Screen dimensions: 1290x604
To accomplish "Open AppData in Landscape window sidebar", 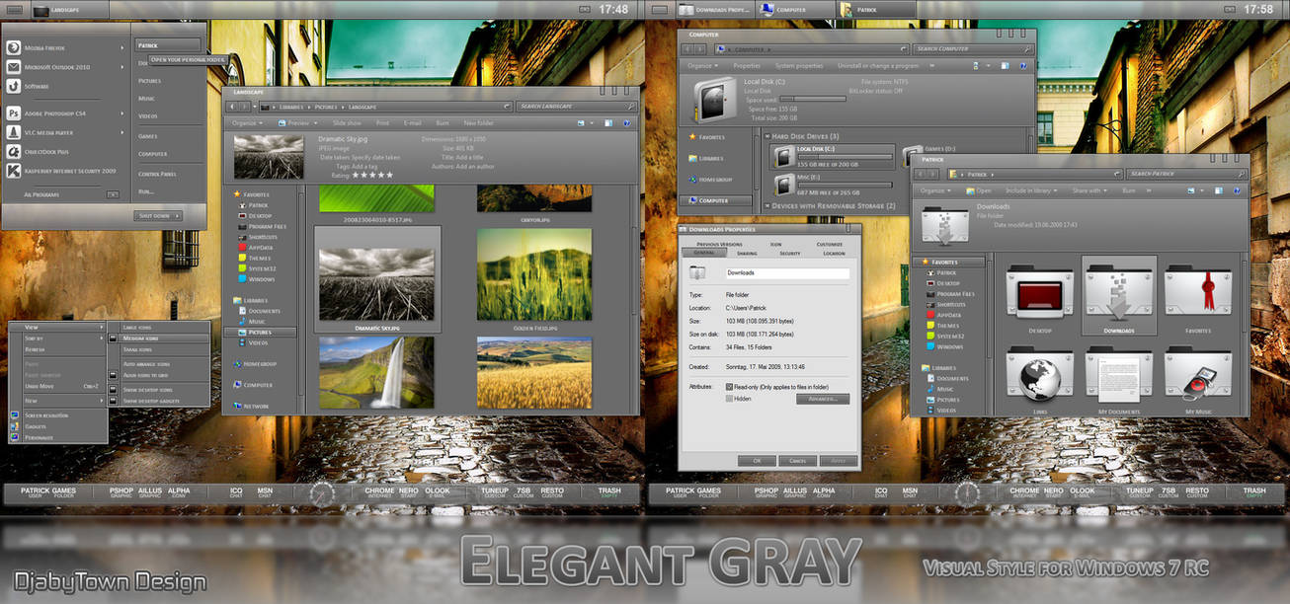I will [255, 248].
